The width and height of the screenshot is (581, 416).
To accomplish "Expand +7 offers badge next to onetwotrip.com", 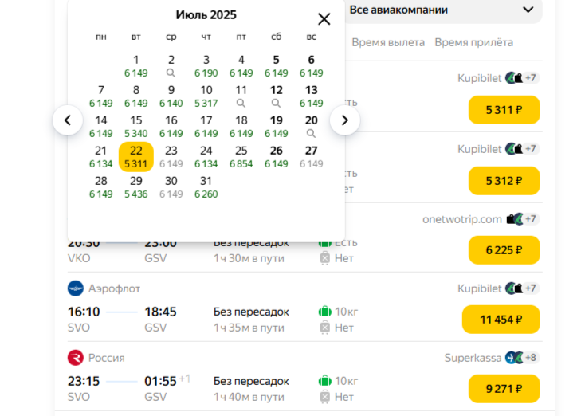I will (531, 219).
